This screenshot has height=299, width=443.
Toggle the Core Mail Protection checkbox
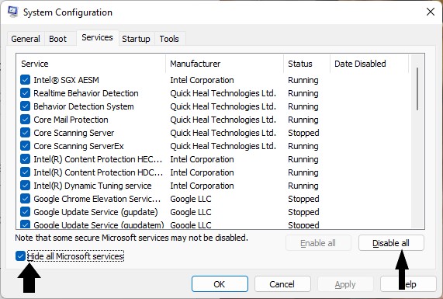pyautogui.click(x=25, y=120)
